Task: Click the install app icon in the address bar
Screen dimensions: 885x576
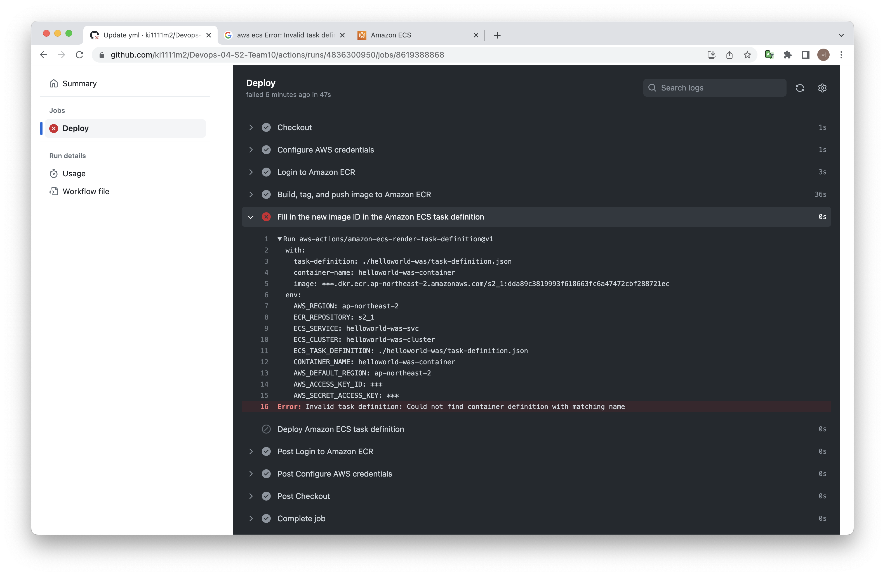Action: [711, 55]
